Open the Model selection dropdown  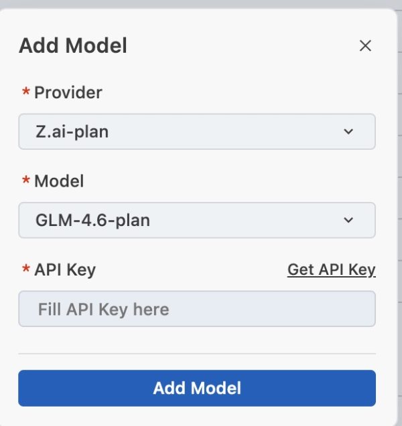(196, 220)
